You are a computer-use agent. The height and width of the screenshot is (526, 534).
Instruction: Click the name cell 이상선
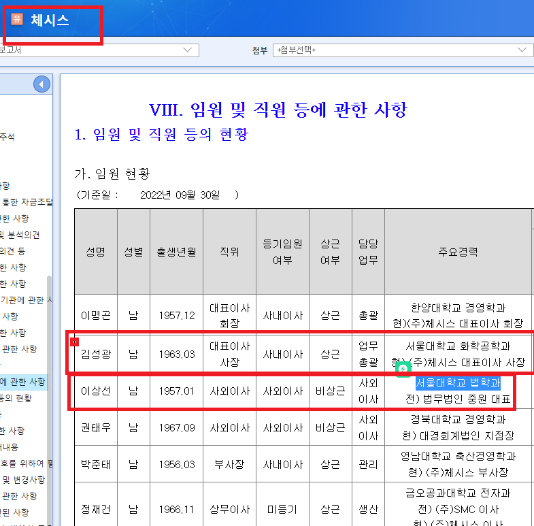tap(96, 391)
